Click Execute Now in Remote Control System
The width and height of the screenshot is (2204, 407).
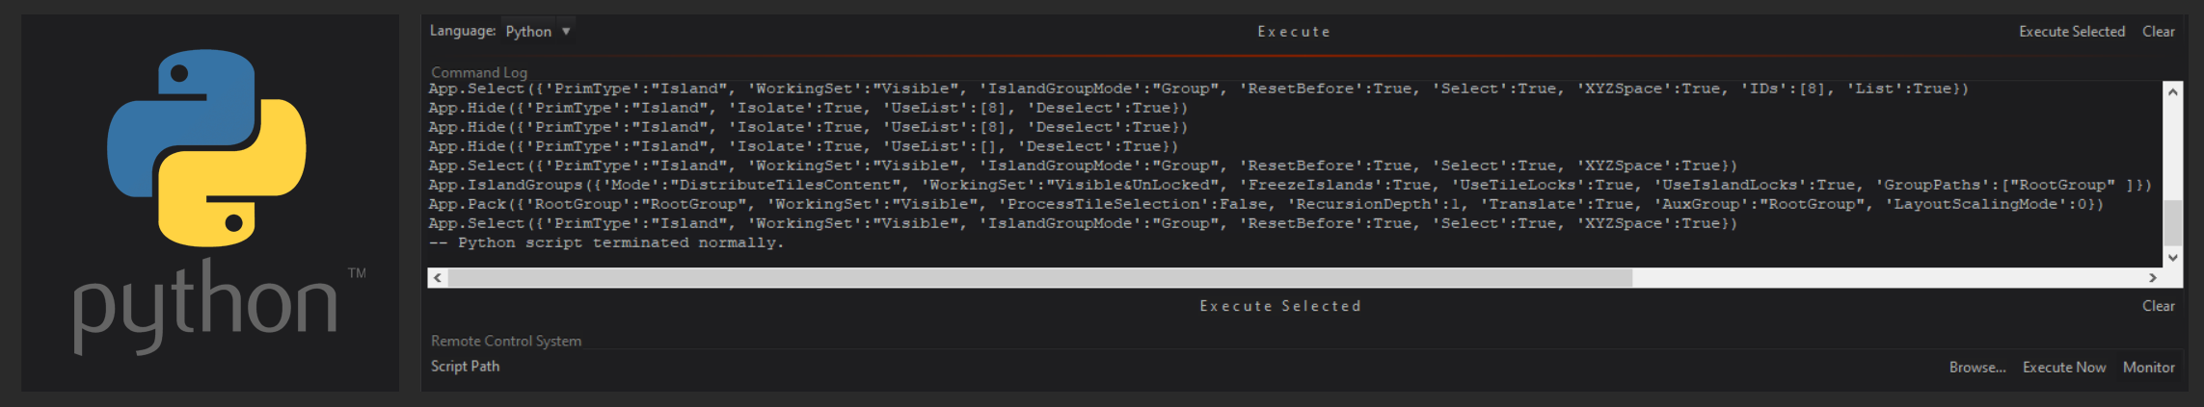point(2063,368)
